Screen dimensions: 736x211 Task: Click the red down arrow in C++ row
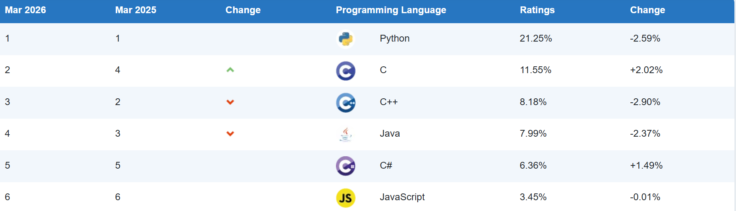(x=230, y=102)
